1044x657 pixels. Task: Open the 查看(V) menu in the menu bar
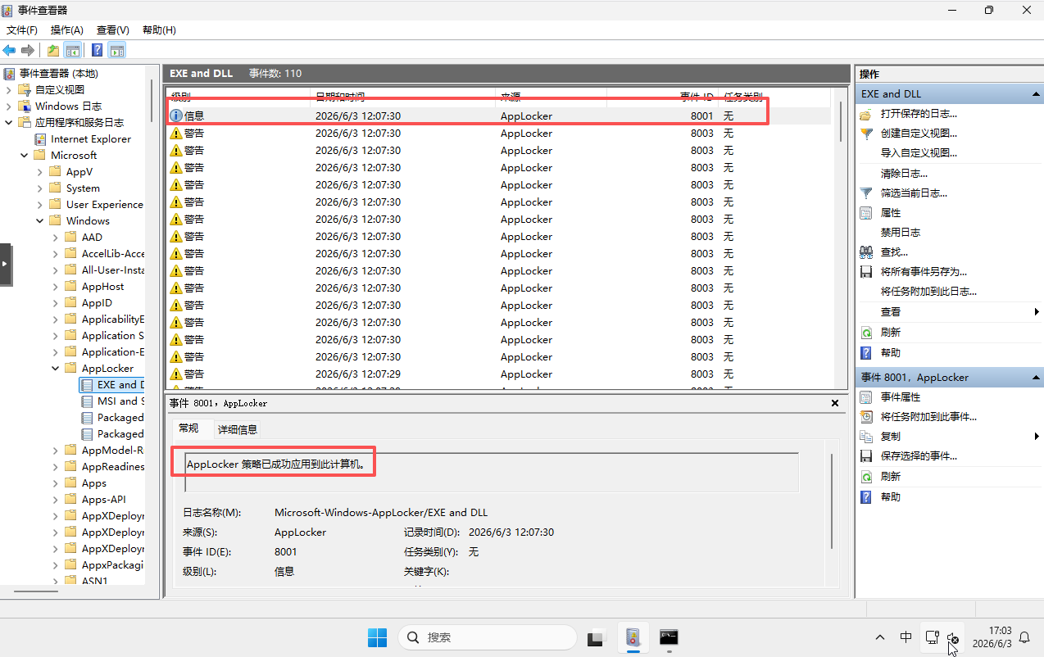point(113,30)
